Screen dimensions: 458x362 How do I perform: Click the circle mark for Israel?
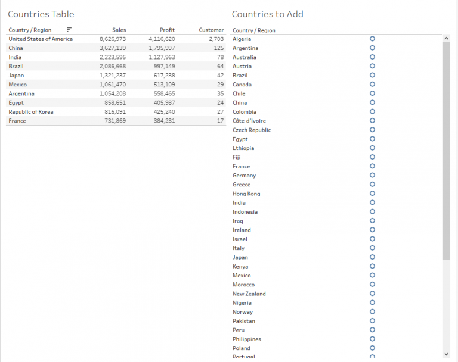pyautogui.click(x=372, y=239)
